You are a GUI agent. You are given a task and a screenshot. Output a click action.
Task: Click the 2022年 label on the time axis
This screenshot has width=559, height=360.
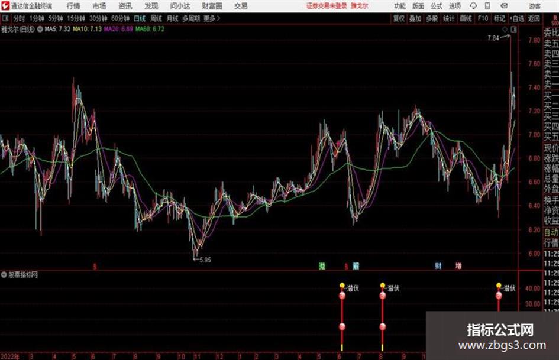(x=10, y=356)
